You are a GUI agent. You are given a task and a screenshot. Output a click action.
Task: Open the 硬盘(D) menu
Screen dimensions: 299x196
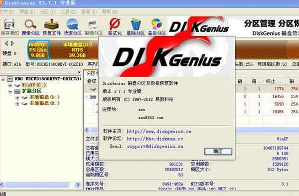tap(27, 12)
